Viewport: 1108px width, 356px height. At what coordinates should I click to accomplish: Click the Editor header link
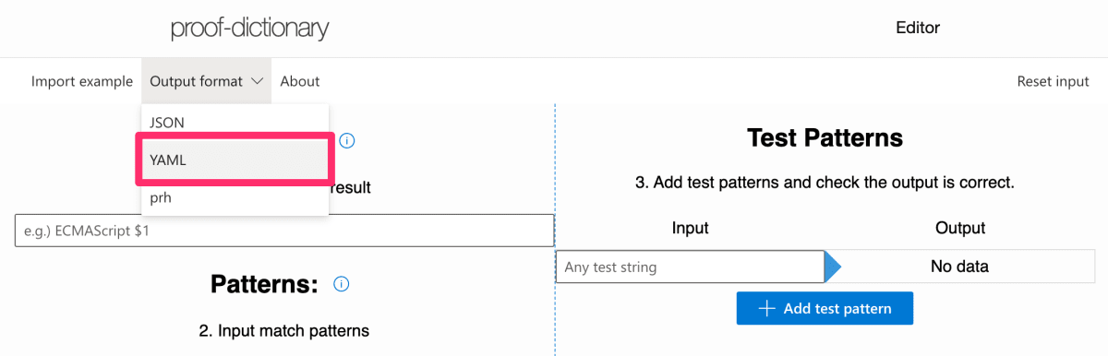(x=918, y=28)
